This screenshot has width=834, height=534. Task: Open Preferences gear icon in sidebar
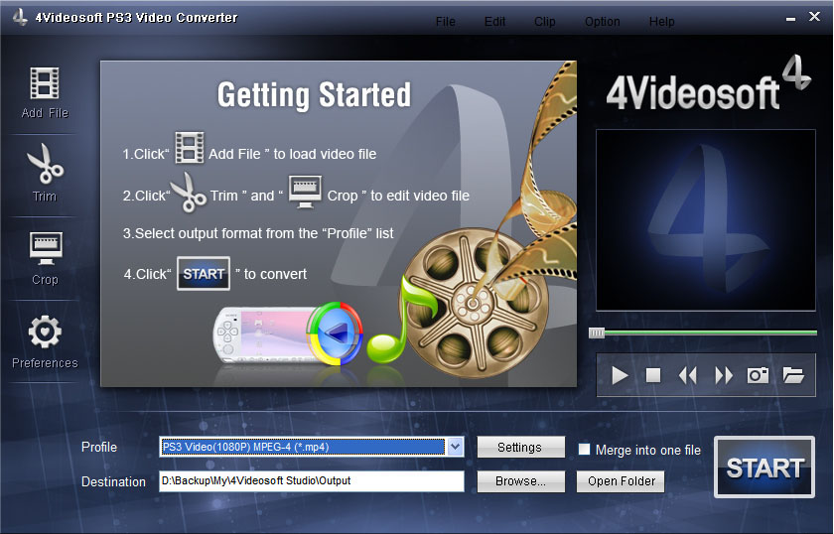(x=45, y=332)
